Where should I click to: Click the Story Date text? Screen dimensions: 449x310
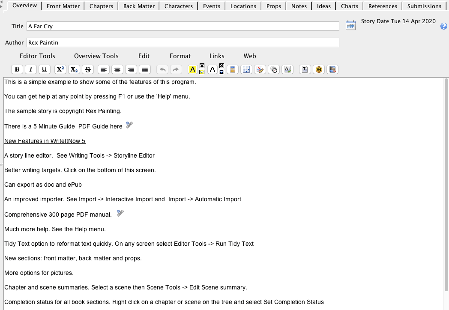tap(398, 21)
